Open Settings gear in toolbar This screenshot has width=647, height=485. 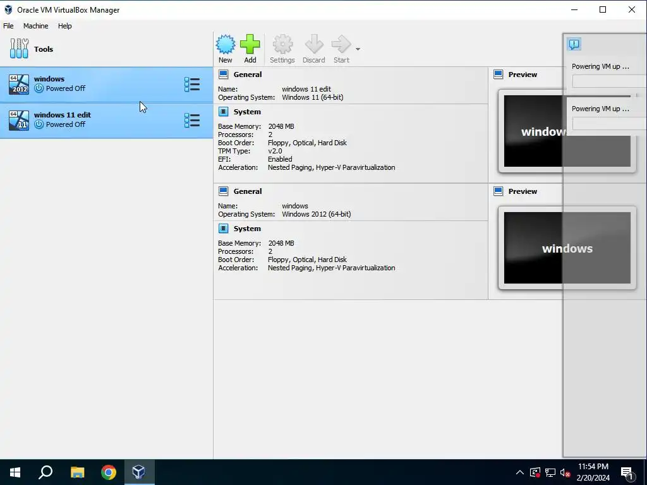click(282, 44)
